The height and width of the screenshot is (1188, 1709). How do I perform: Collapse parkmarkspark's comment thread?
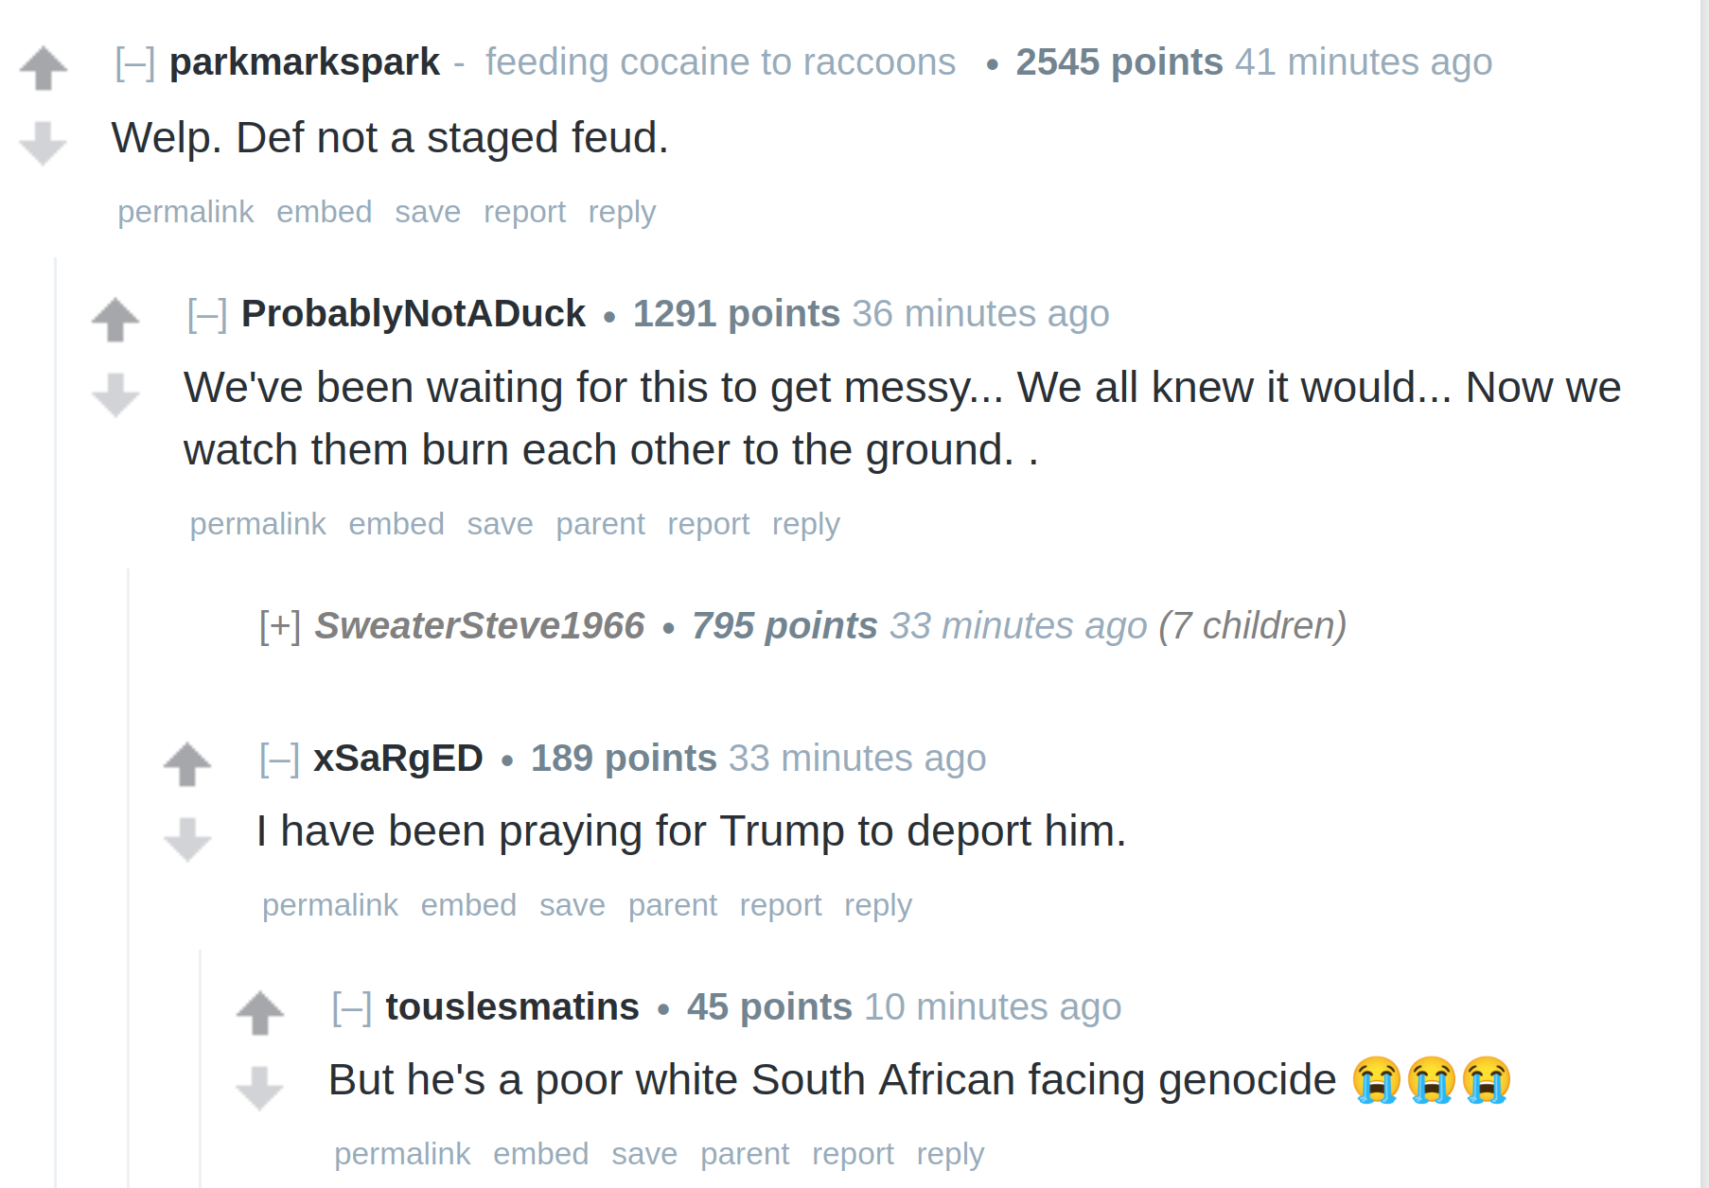pyautogui.click(x=135, y=63)
